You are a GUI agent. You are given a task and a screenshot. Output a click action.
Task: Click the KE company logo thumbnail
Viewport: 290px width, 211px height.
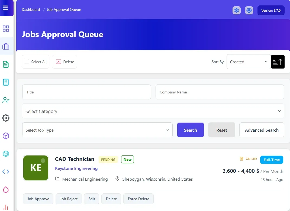coord(36,168)
